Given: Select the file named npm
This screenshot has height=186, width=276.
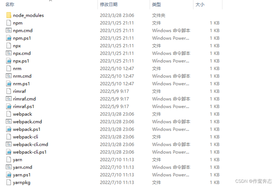Looking at the screenshot, I should tap(18, 23).
